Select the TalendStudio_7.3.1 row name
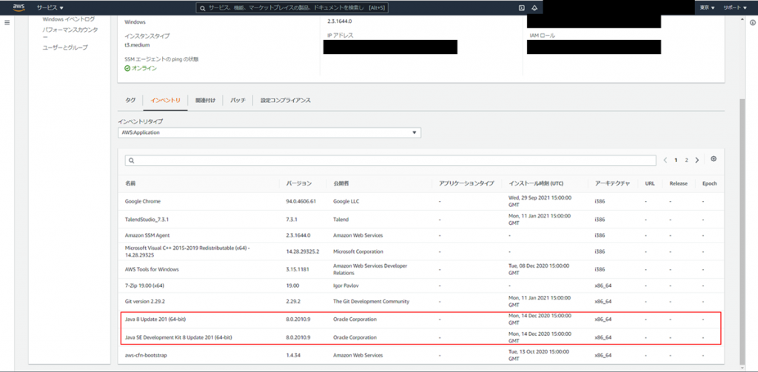Screen dimensions: 758x372 click(147, 219)
